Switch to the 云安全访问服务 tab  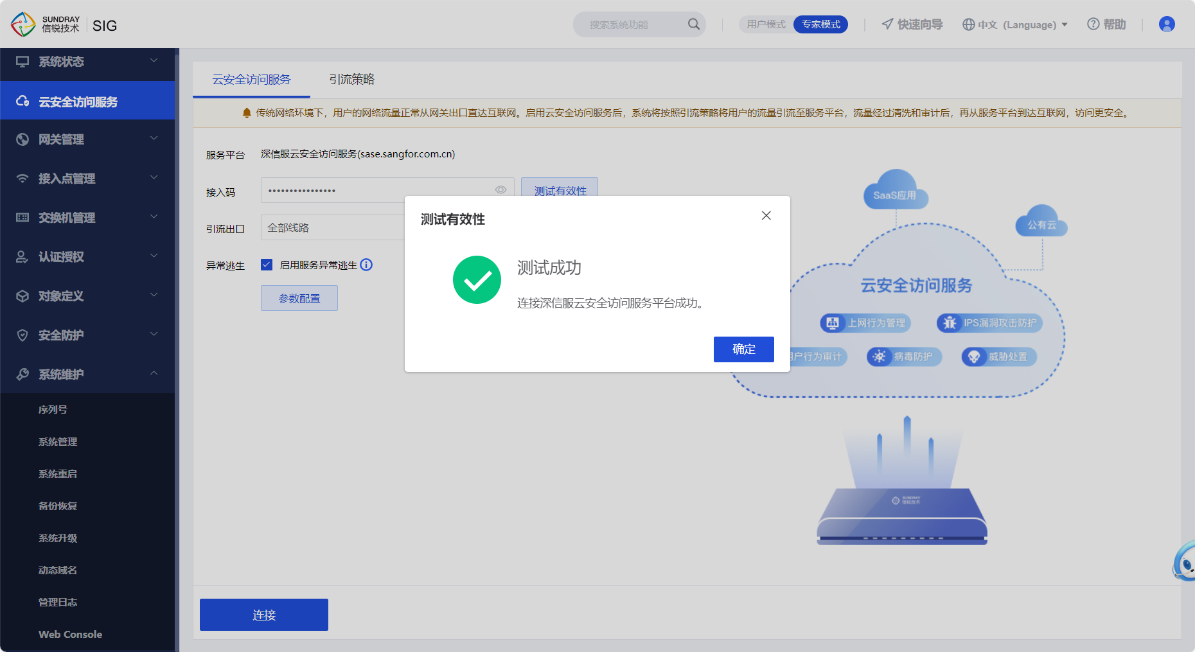pyautogui.click(x=251, y=80)
